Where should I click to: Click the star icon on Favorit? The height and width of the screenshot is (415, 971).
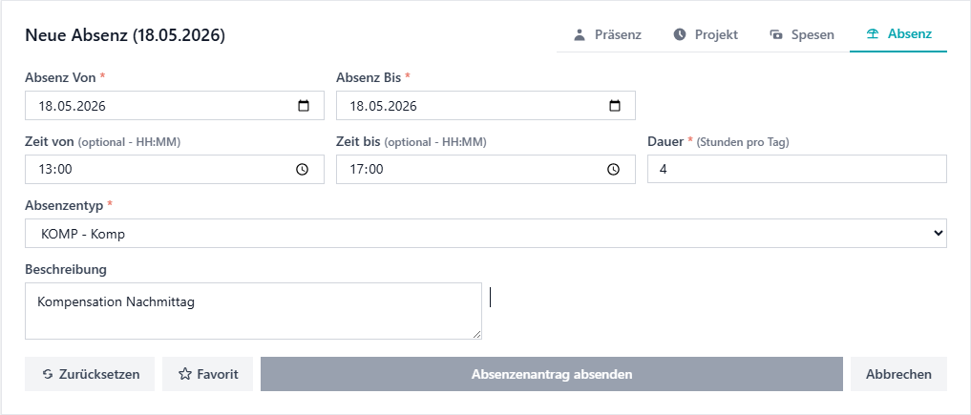tap(184, 374)
